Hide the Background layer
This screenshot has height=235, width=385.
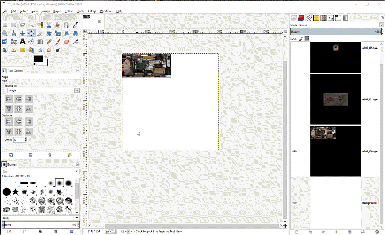295,203
